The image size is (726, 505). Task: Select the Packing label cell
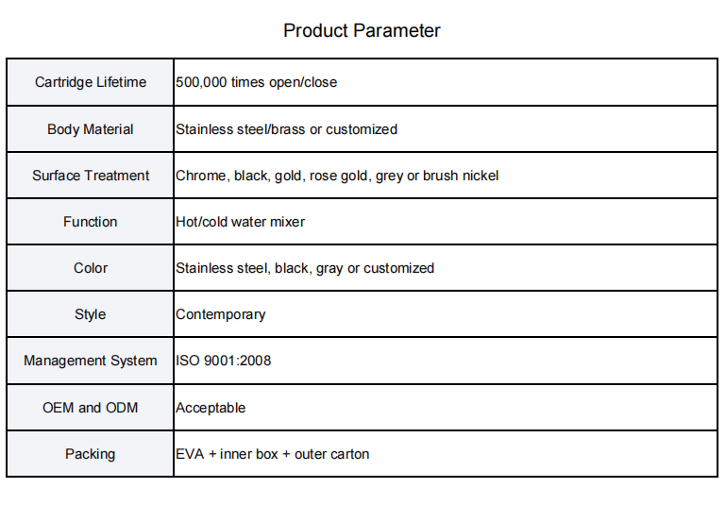point(91,454)
